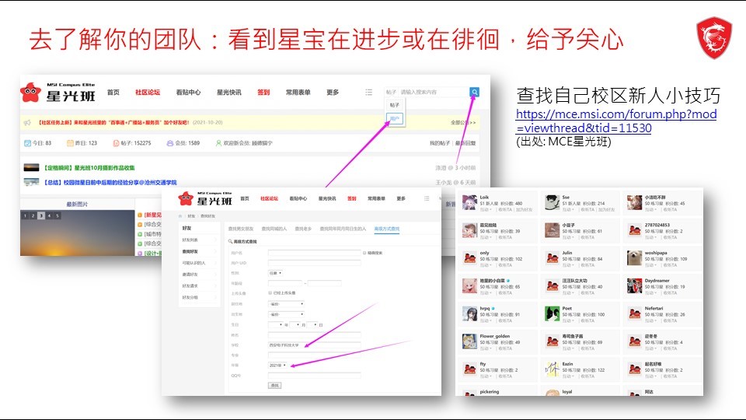Open the birthday year dropdown
Image resolution: width=746 pixels, height=420 pixels.
(275, 325)
